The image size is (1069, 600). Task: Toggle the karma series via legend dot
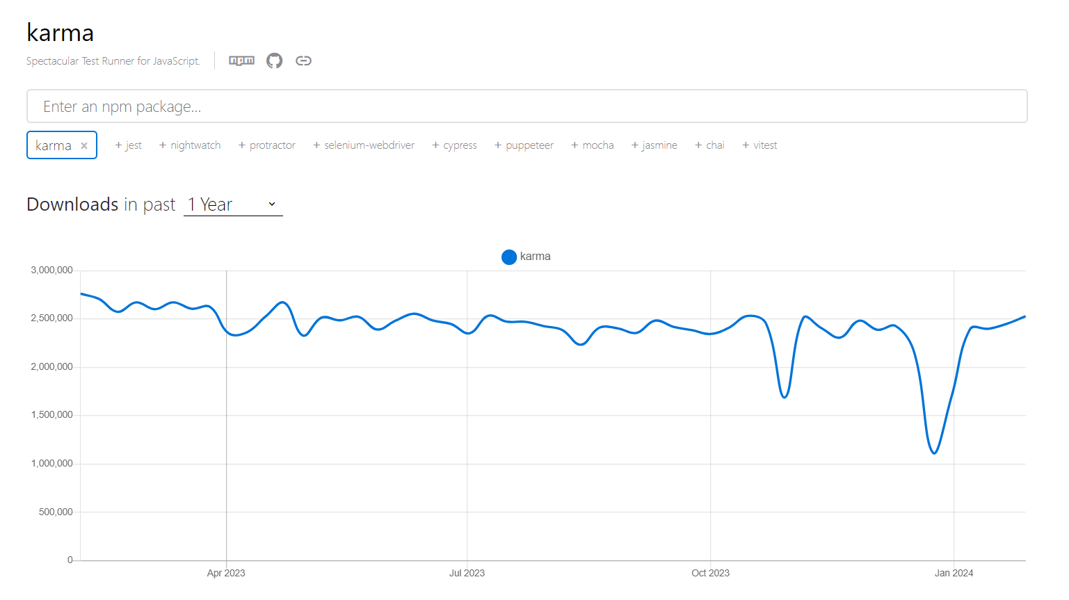point(509,257)
